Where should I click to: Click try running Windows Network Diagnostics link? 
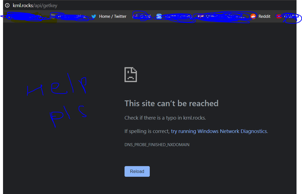click(219, 131)
